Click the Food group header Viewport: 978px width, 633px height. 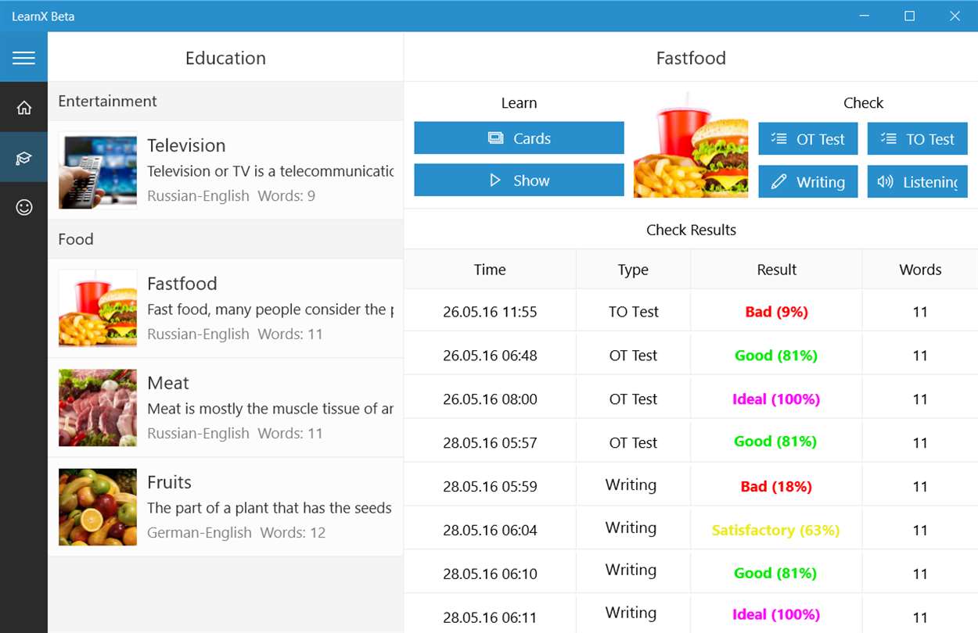pyautogui.click(x=225, y=239)
